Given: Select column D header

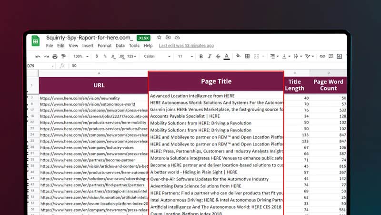Looking at the screenshot, I should coord(328,73).
